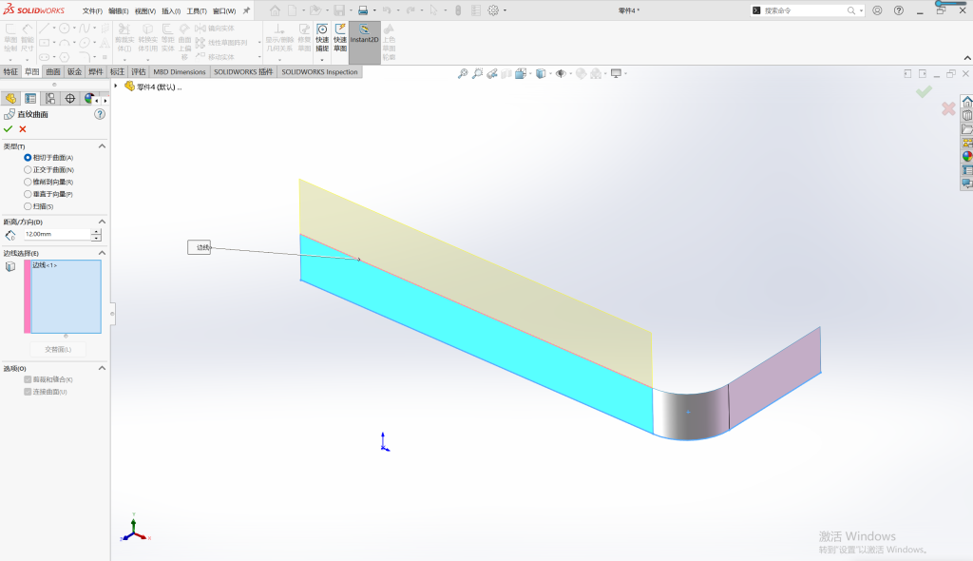The height and width of the screenshot is (561, 973).
Task: Open the 工具 menu
Action: click(x=197, y=11)
